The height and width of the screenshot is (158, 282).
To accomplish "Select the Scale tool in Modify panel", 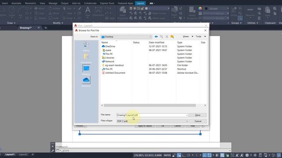I will [54, 18].
